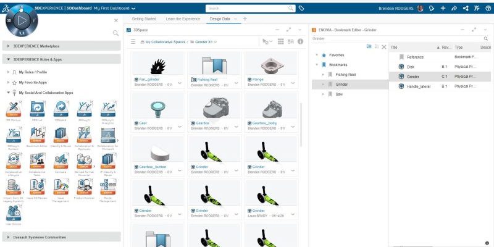The height and width of the screenshot is (247, 494).
Task: Open the Gear item link
Action: tap(143, 123)
